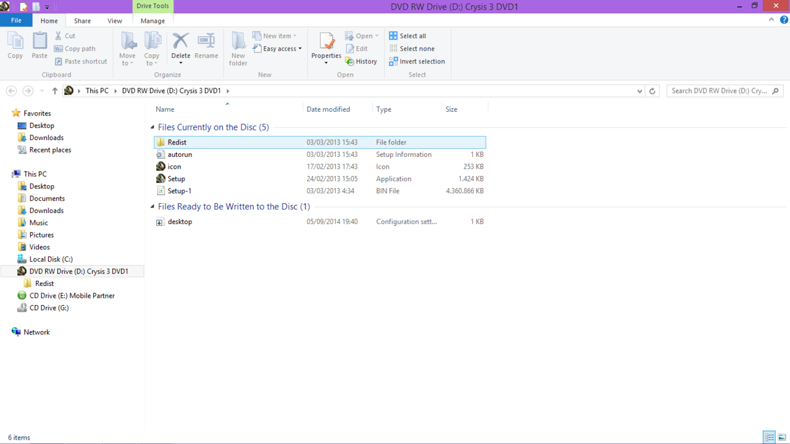Show file History

point(361,62)
